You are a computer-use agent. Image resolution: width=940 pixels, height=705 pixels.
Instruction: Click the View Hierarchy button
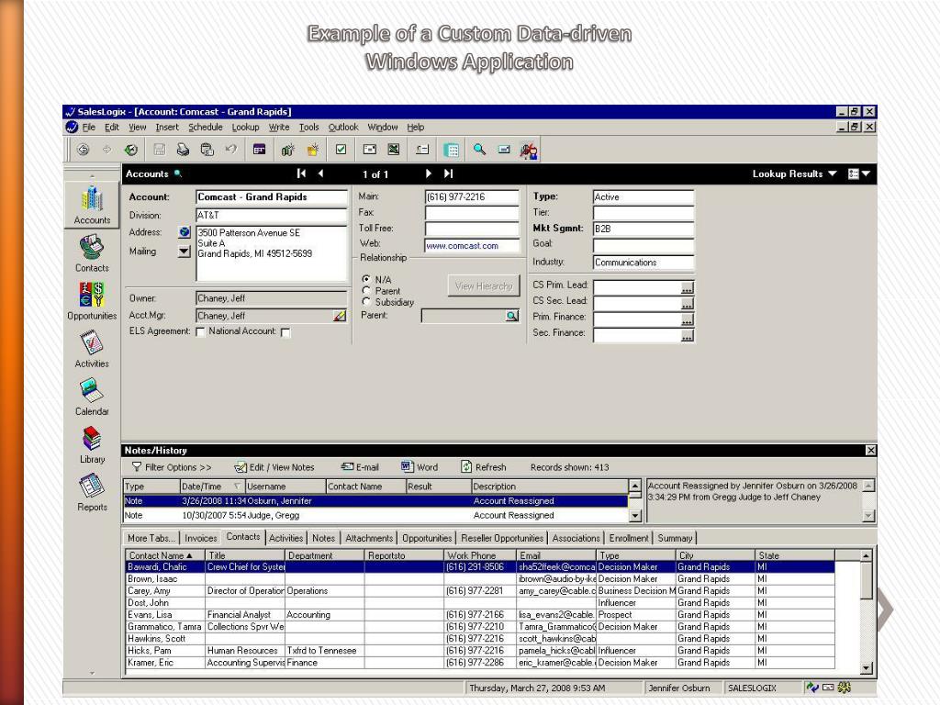[x=483, y=286]
